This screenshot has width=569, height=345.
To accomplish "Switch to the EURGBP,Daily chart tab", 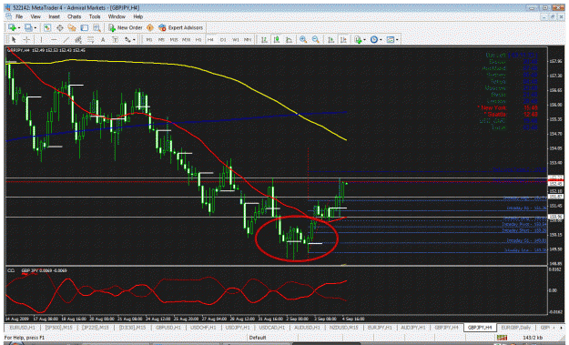I will tap(515, 328).
